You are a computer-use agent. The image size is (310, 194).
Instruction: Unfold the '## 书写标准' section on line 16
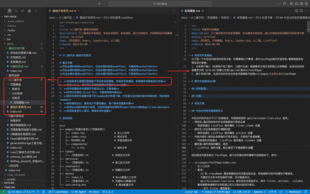click(x=189, y=89)
